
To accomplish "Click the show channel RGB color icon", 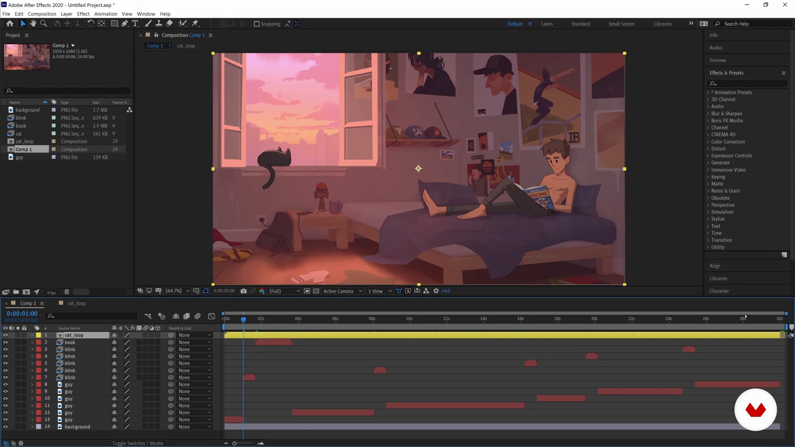I will (262, 291).
